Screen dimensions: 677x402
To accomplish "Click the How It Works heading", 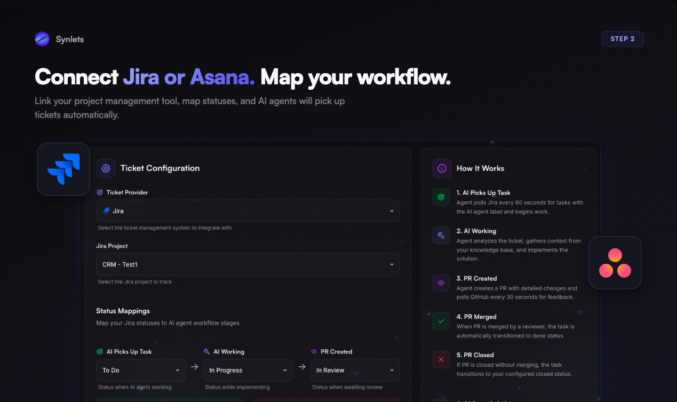I will pos(480,168).
